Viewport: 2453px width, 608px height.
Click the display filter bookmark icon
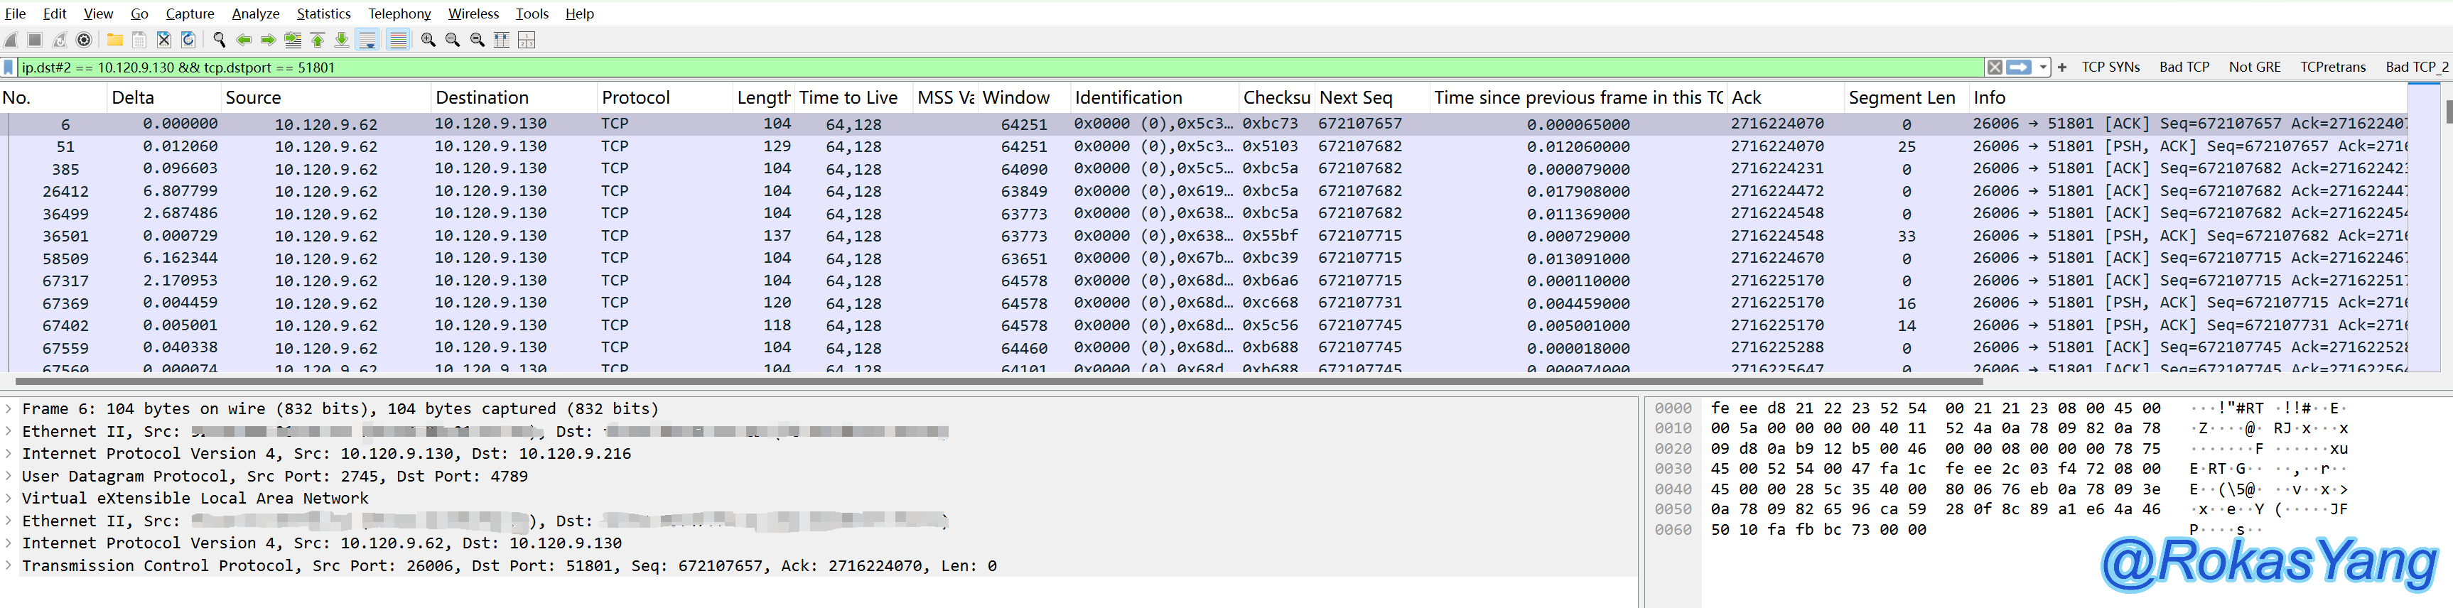point(9,67)
